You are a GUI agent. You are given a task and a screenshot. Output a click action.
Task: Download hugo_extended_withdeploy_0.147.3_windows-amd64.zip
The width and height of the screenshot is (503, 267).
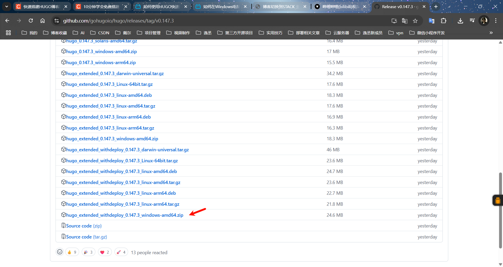(125, 215)
